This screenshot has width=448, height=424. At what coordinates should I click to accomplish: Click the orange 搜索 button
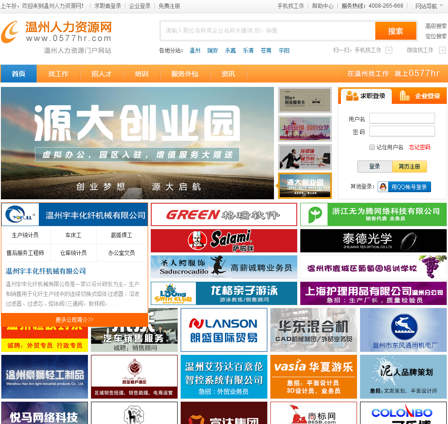[x=395, y=31]
